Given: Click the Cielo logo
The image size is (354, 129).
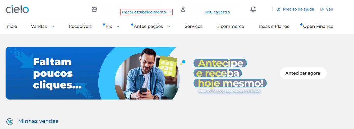Looking at the screenshot, I should click(17, 9).
